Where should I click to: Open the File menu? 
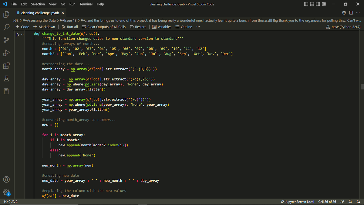click(x=14, y=4)
